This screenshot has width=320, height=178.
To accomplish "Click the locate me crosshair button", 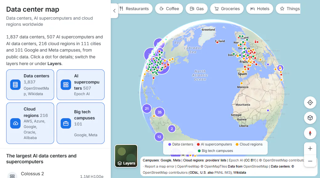I will (x=310, y=103).
